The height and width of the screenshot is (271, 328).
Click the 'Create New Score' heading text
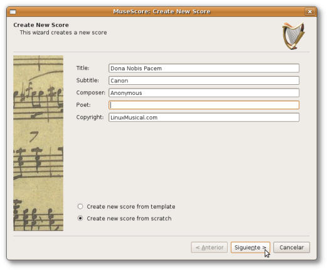pyautogui.click(x=41, y=25)
